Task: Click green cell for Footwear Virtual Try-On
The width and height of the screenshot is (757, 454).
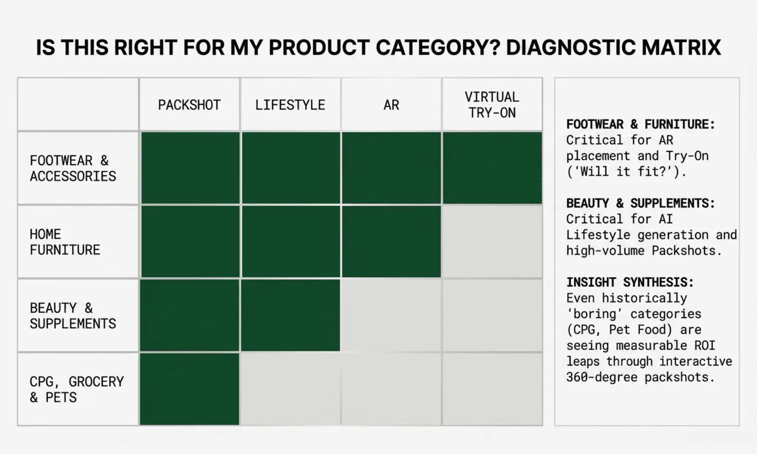Action: tap(492, 168)
